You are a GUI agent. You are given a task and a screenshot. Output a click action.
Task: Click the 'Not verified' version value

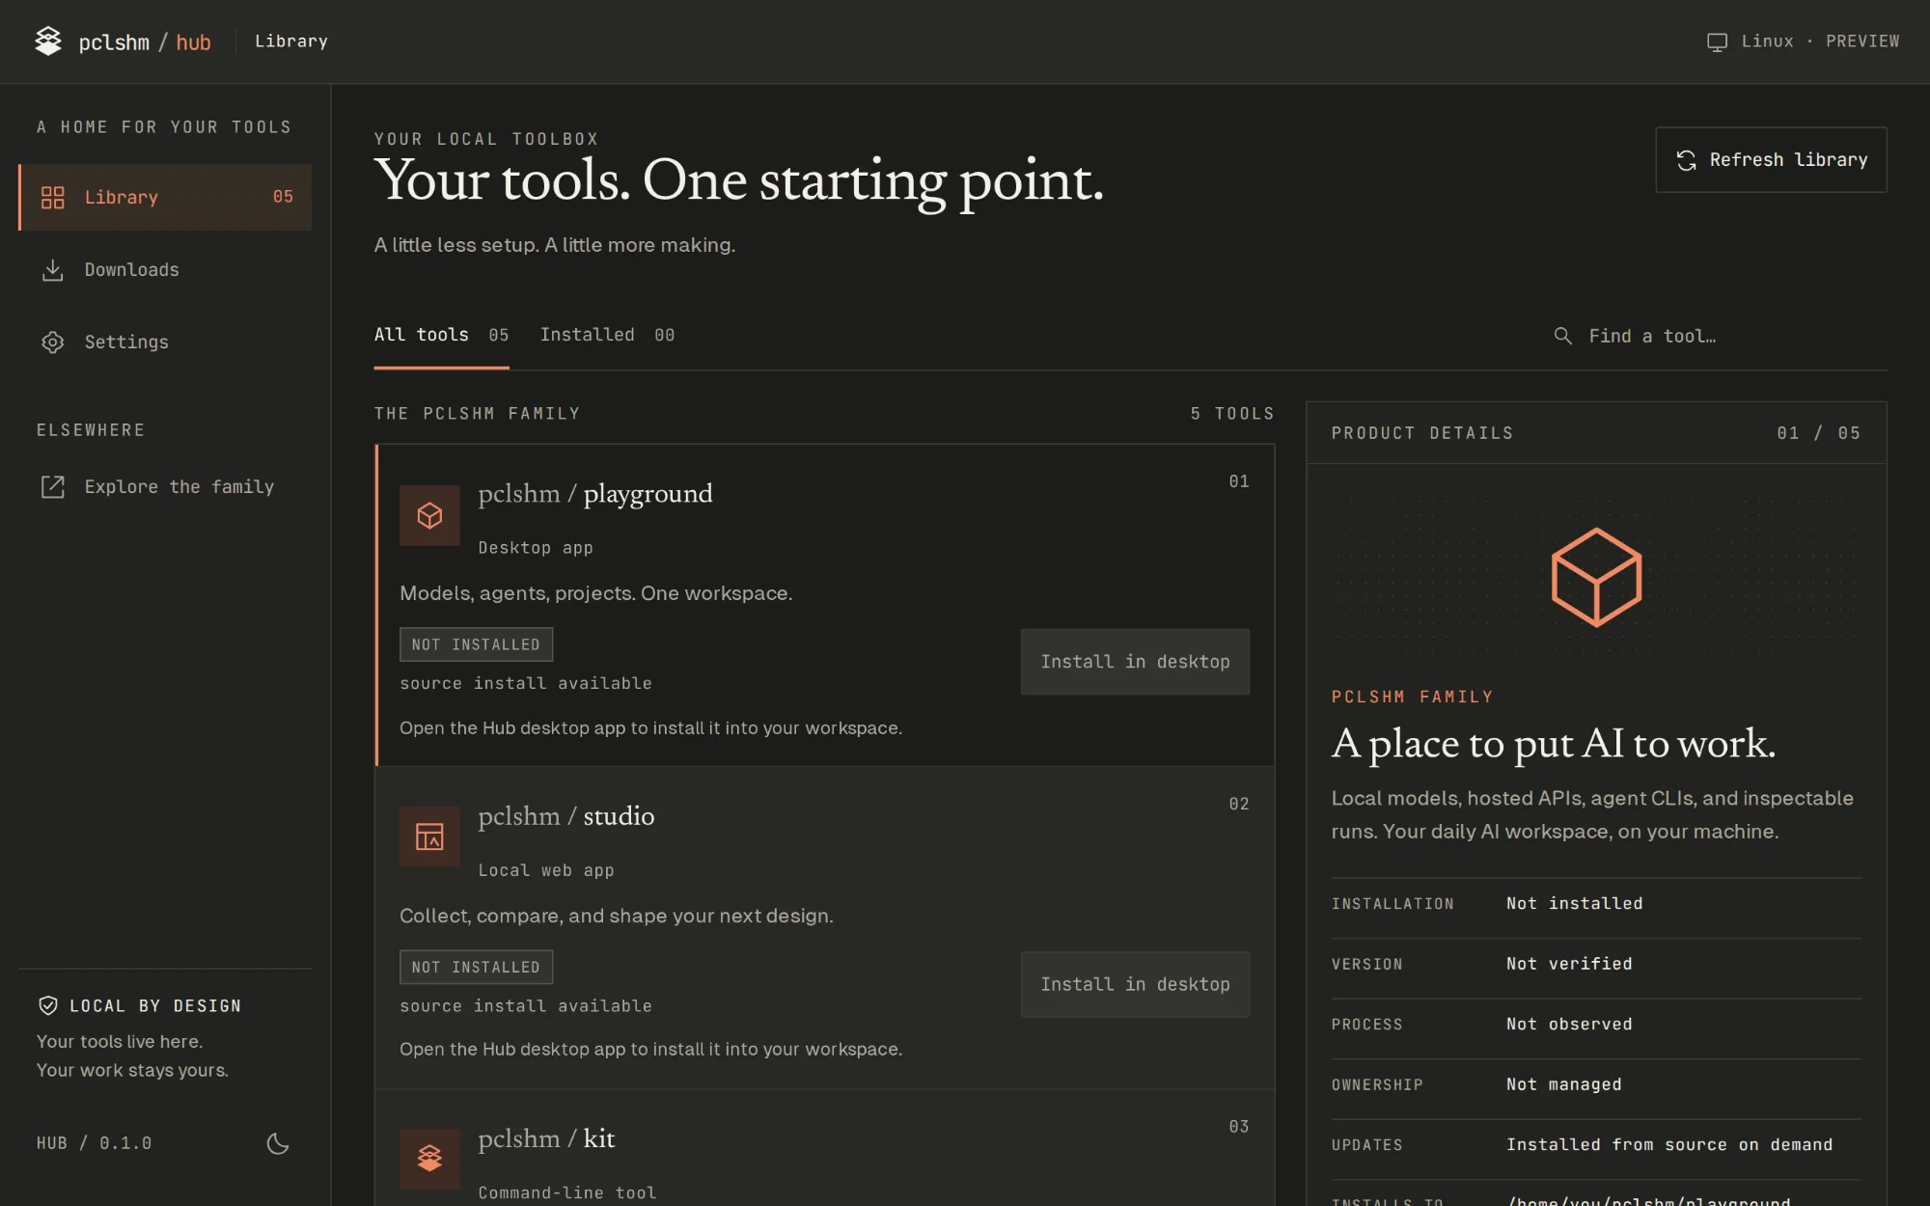coord(1569,964)
